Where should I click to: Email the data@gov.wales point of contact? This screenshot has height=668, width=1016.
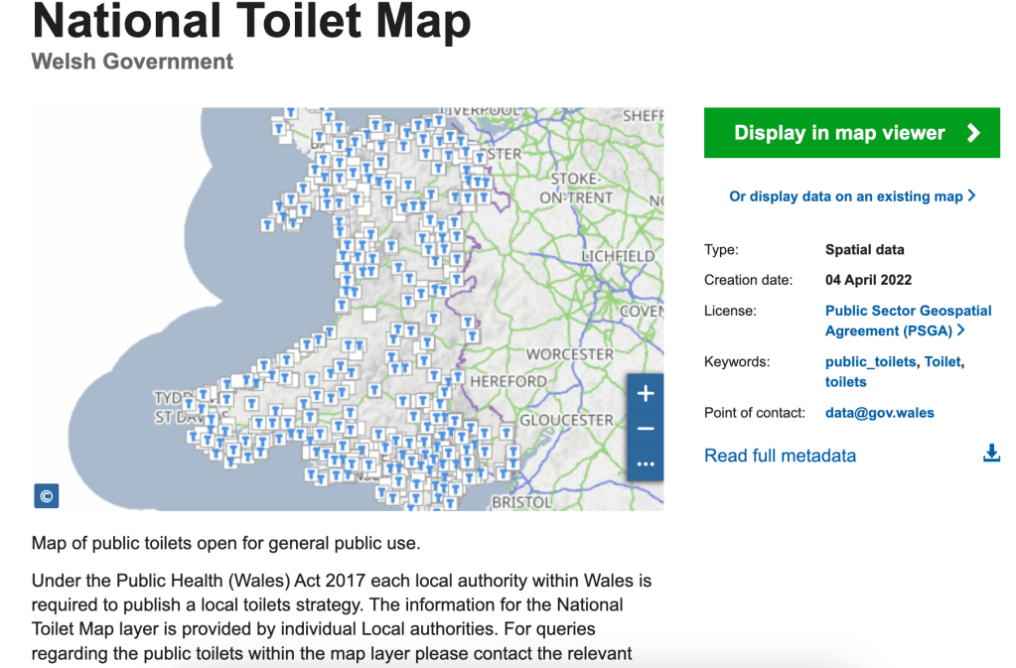[879, 413]
